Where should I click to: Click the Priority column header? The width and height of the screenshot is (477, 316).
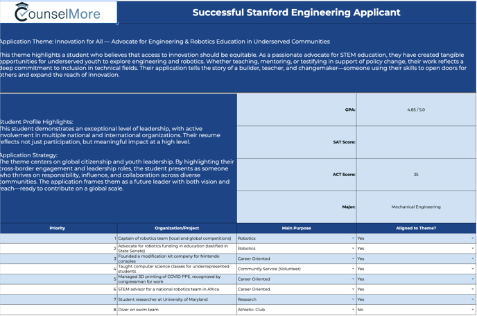[x=58, y=228]
